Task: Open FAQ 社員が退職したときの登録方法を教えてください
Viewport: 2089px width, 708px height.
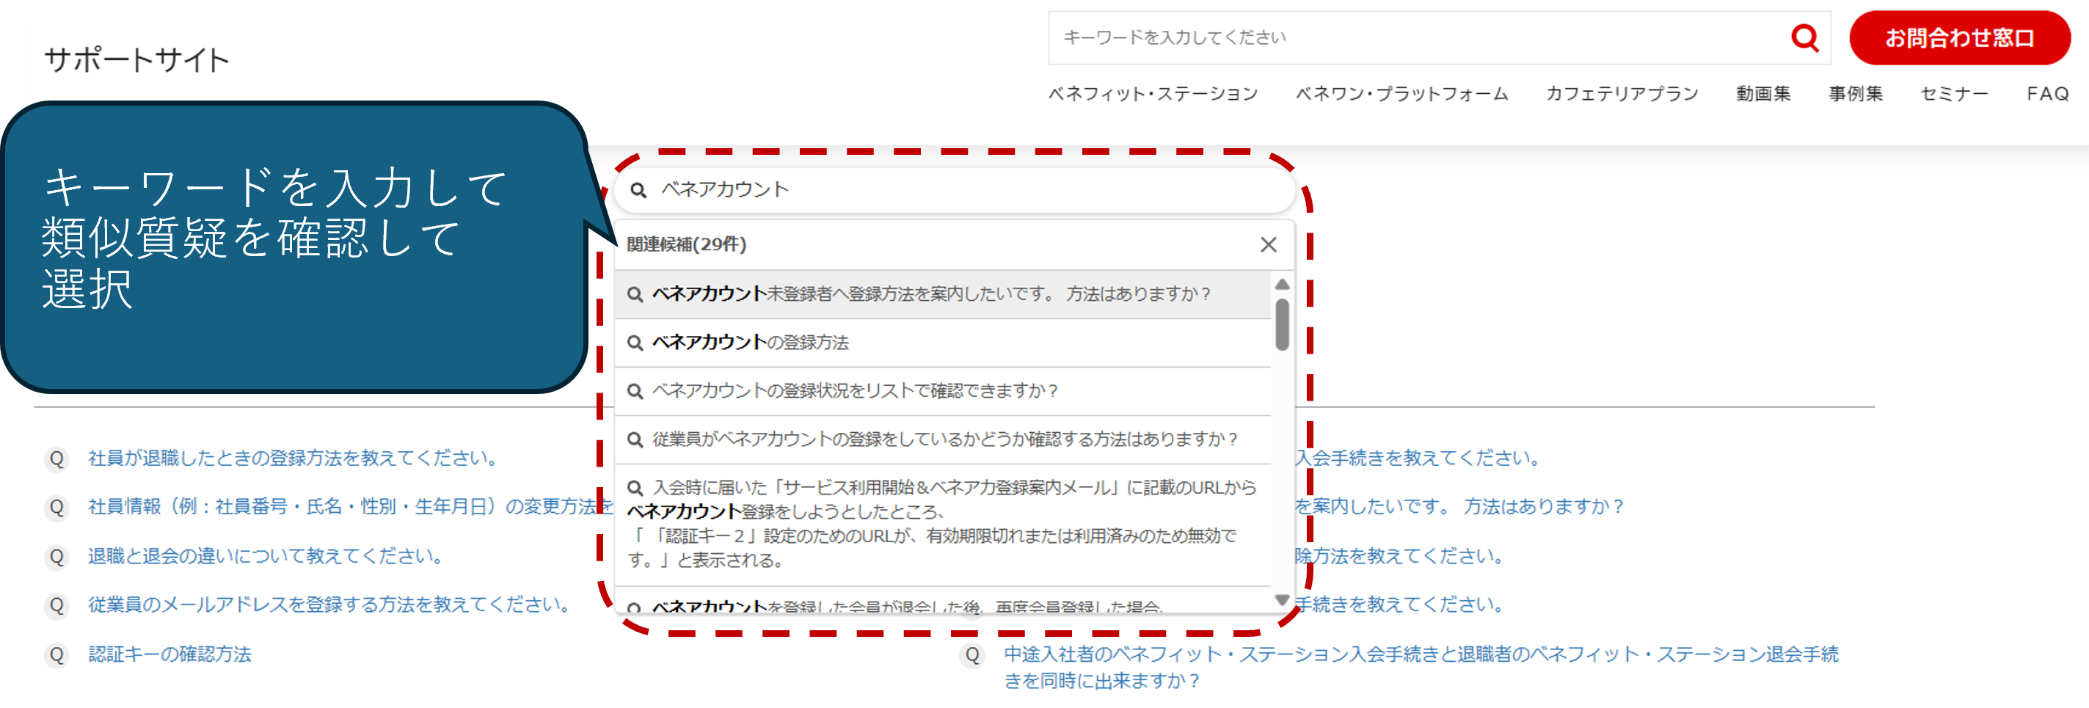Action: point(295,459)
